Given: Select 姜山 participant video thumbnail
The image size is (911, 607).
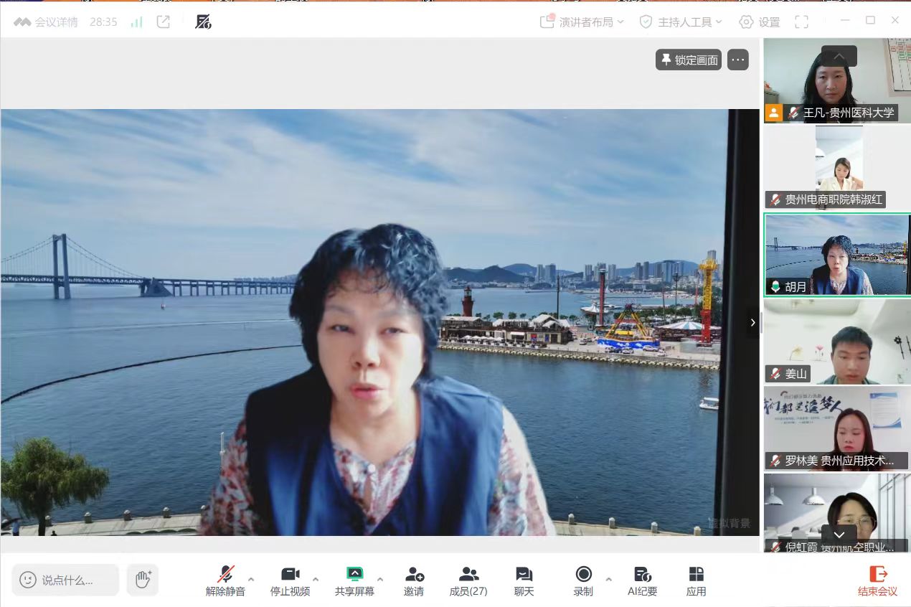Looking at the screenshot, I should pos(836,342).
